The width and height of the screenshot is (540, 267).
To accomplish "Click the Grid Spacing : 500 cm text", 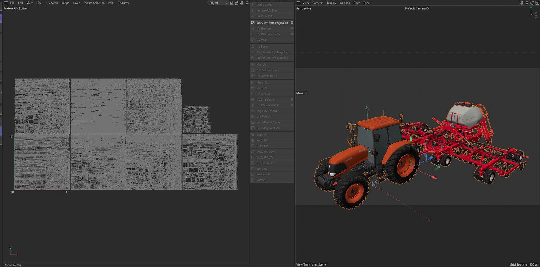I will point(524,265).
